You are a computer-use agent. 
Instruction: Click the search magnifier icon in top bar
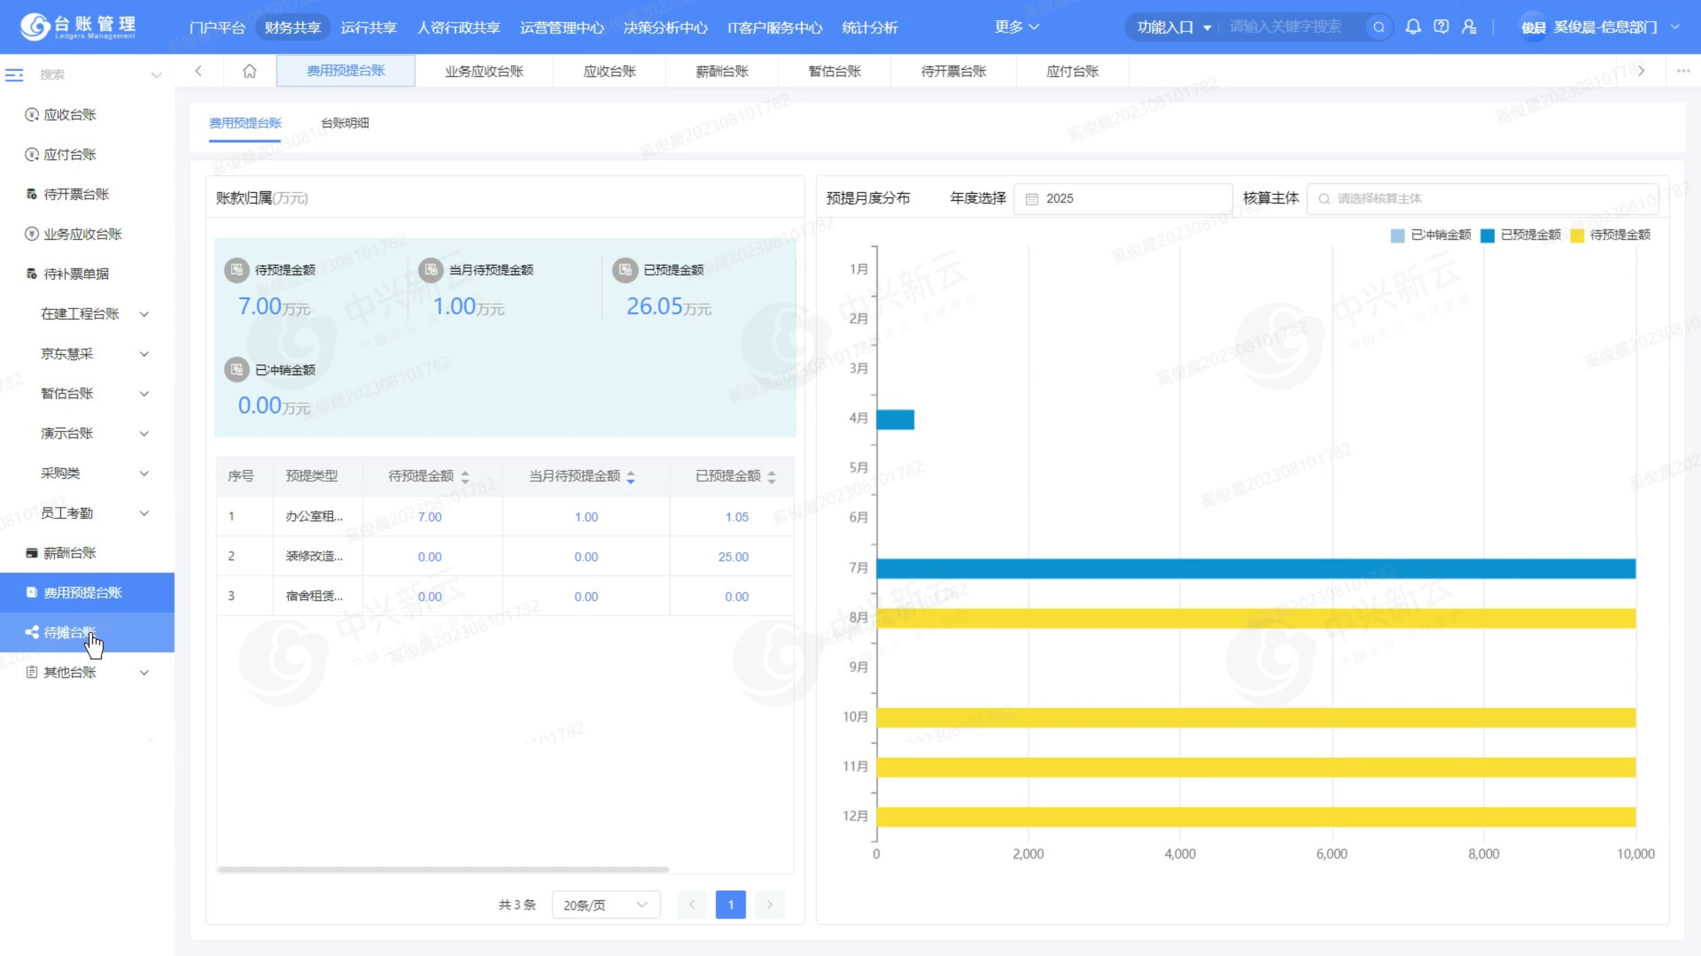1379,27
